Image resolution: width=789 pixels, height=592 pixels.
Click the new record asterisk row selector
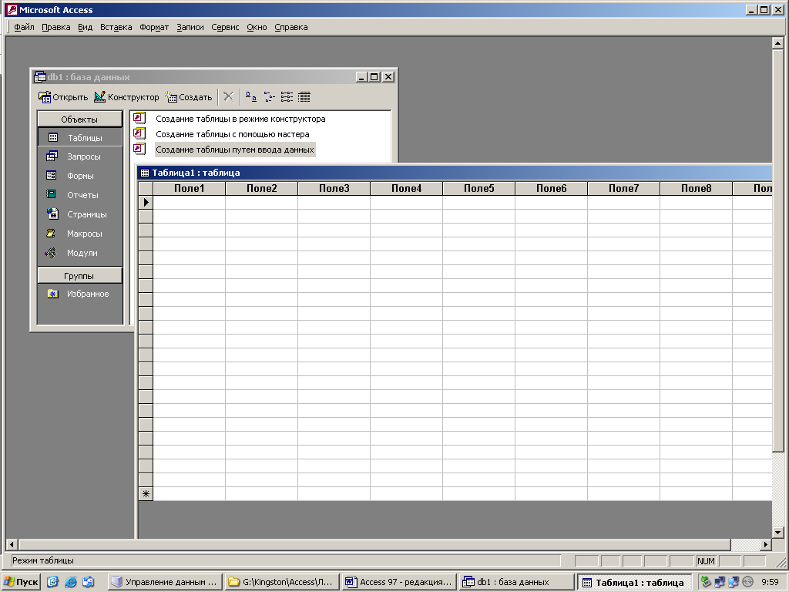pyautogui.click(x=146, y=494)
